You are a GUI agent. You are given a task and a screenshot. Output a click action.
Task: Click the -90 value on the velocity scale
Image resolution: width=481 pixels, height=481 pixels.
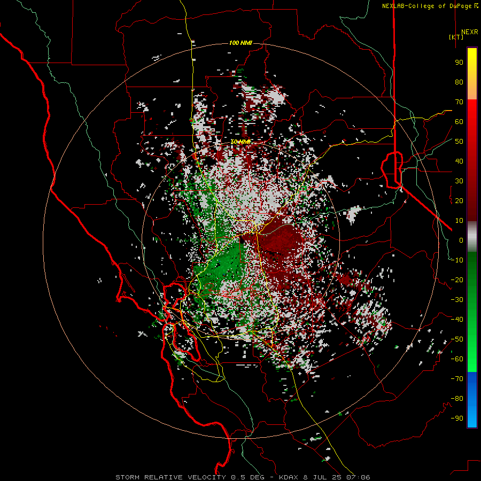point(457,418)
